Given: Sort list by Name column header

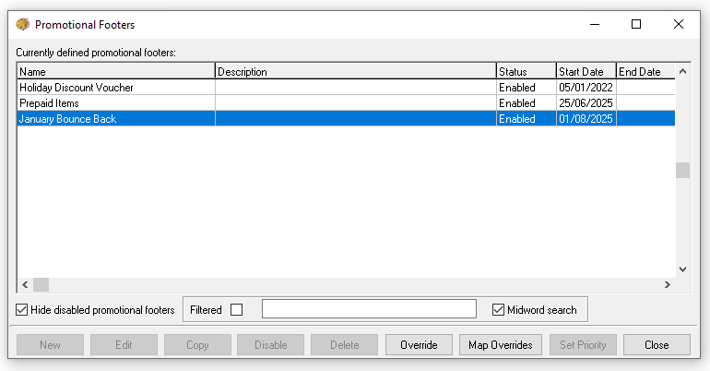Looking at the screenshot, I should coord(115,71).
